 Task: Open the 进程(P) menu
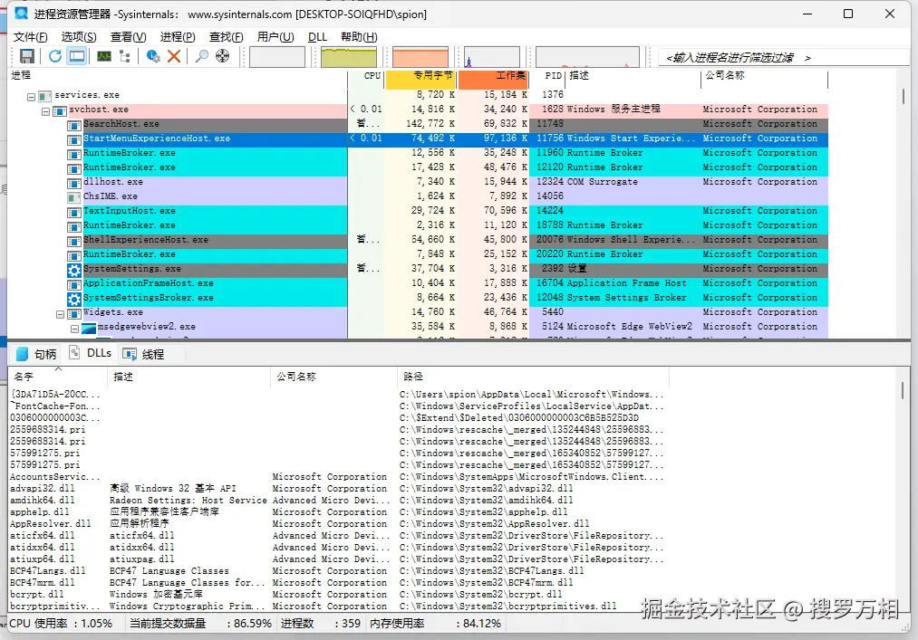point(178,37)
